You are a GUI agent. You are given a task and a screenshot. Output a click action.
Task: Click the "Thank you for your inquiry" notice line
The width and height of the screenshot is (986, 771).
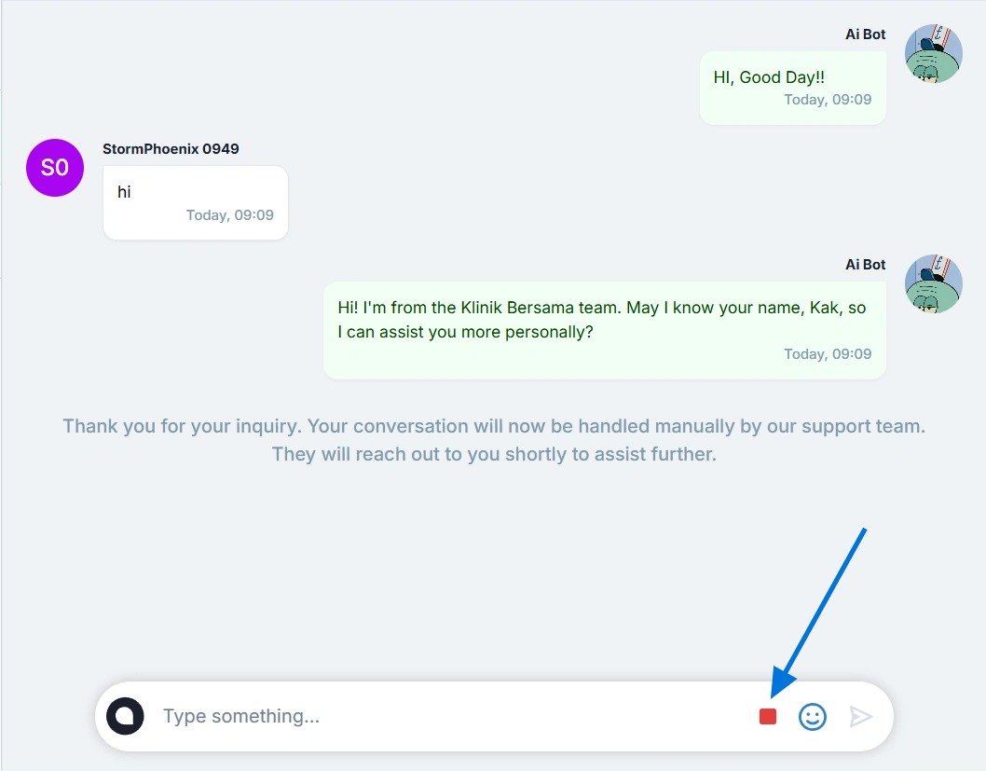click(x=493, y=426)
